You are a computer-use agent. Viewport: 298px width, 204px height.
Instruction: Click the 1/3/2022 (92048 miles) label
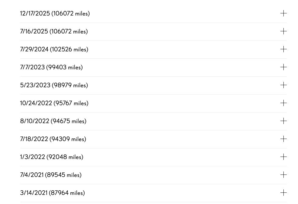(x=52, y=157)
